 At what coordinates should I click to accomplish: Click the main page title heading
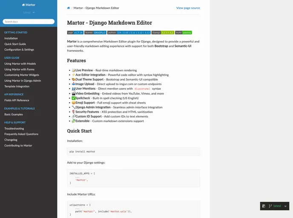click(109, 23)
